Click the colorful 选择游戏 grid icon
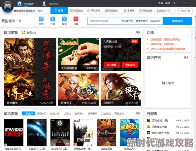 coord(23,32)
